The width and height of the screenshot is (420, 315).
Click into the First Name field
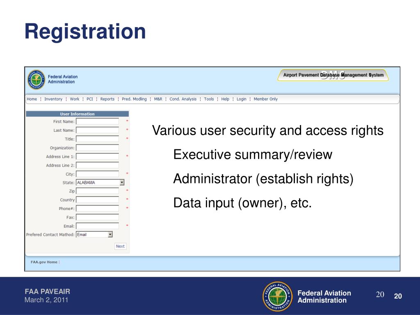pos(98,121)
